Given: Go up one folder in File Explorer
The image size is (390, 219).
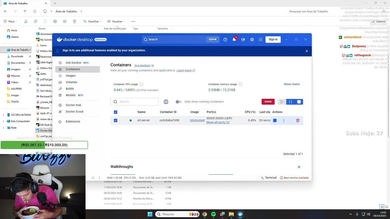Looking at the screenshot, I should pyautogui.click(x=25, y=11).
